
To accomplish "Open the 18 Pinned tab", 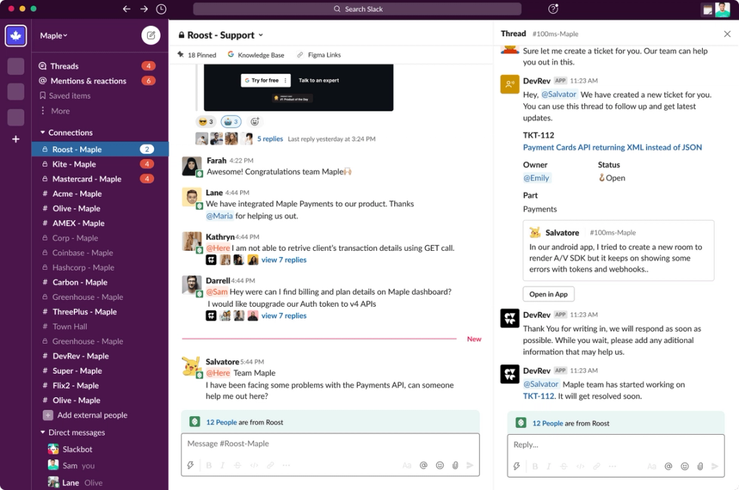I will point(196,55).
